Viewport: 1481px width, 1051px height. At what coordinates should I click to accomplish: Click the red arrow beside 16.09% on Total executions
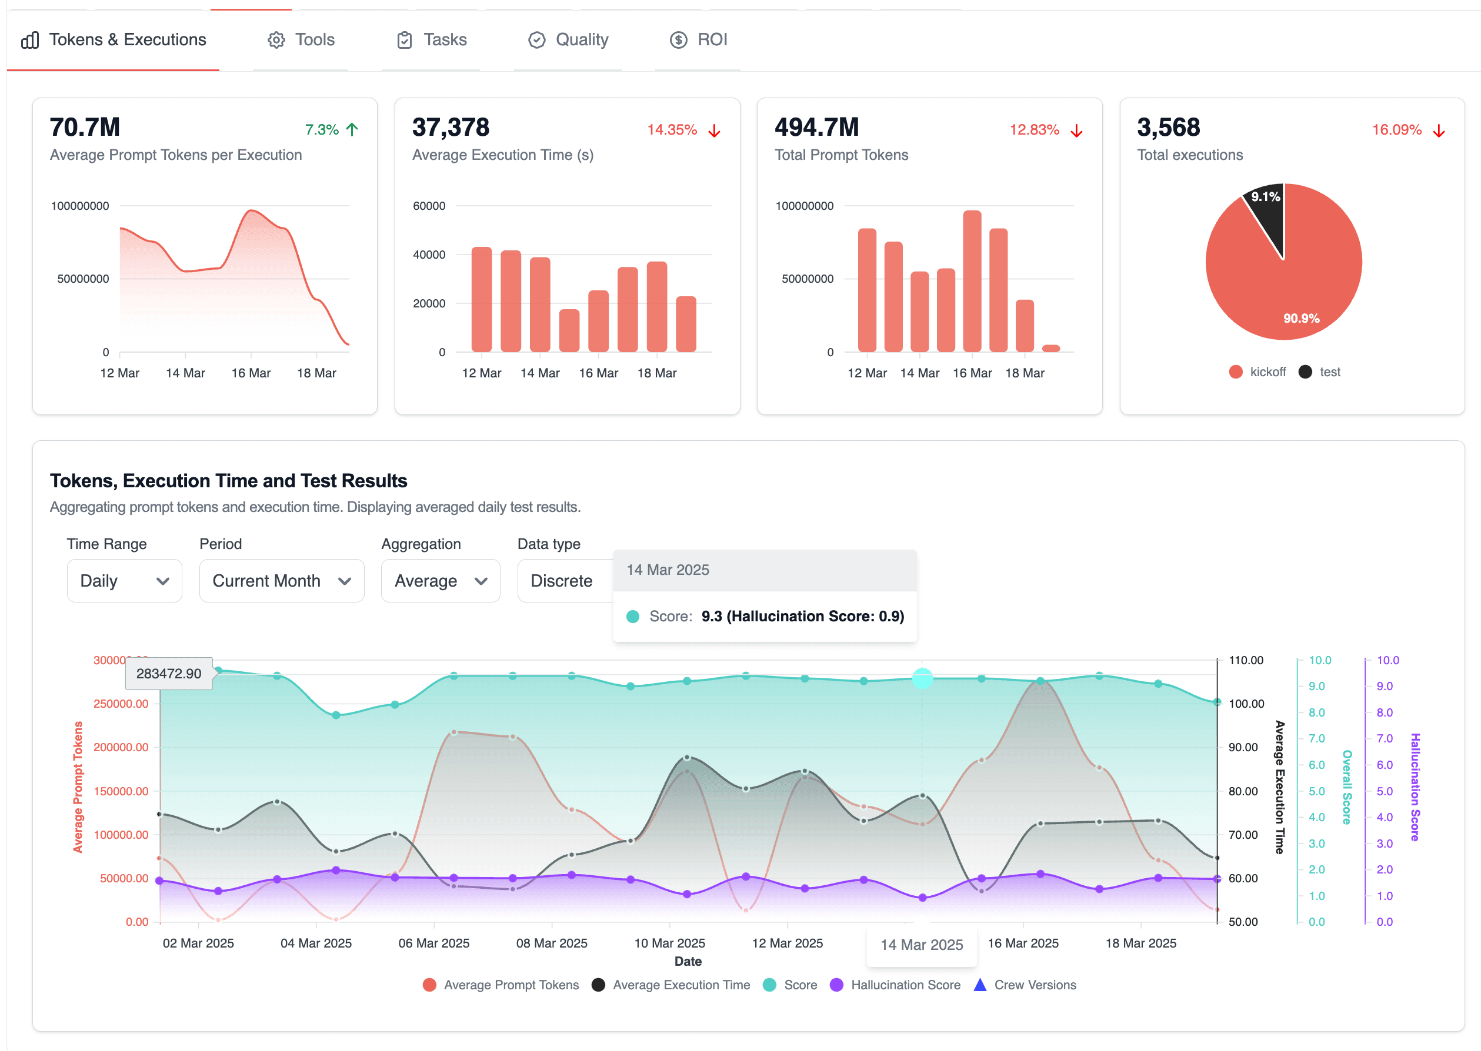(1439, 130)
